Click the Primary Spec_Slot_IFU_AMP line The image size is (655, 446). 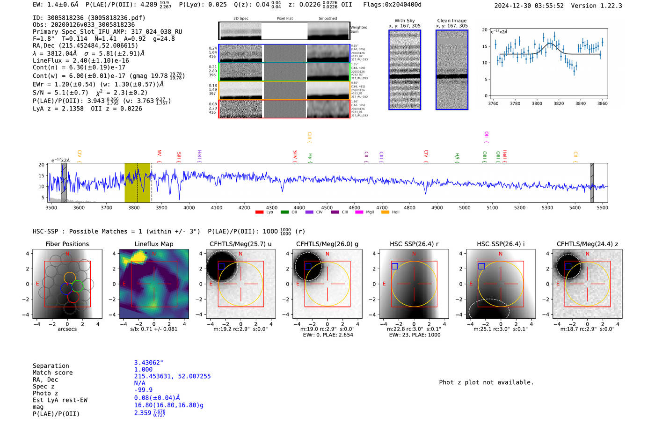click(108, 32)
